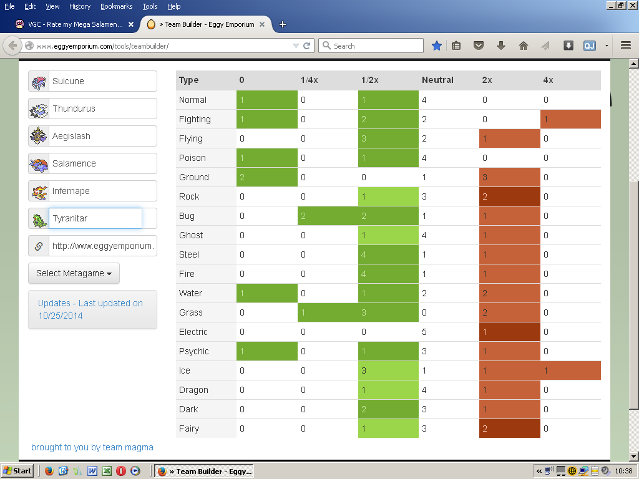Viewport: 639px width, 479px height.
Task: Open the Firefox hamburger menu
Action: [x=625, y=46]
